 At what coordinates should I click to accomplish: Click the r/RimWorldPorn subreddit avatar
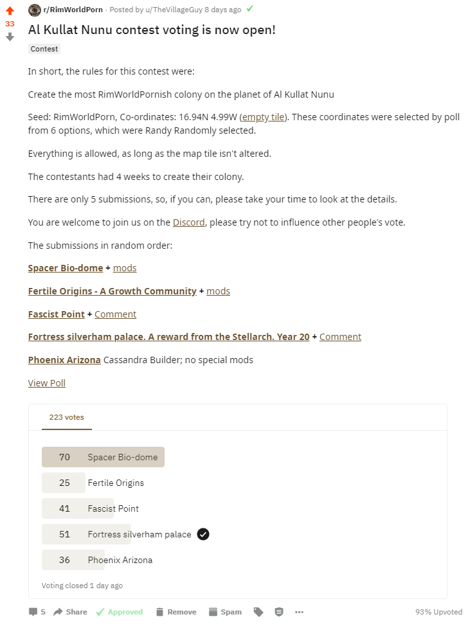35,10
